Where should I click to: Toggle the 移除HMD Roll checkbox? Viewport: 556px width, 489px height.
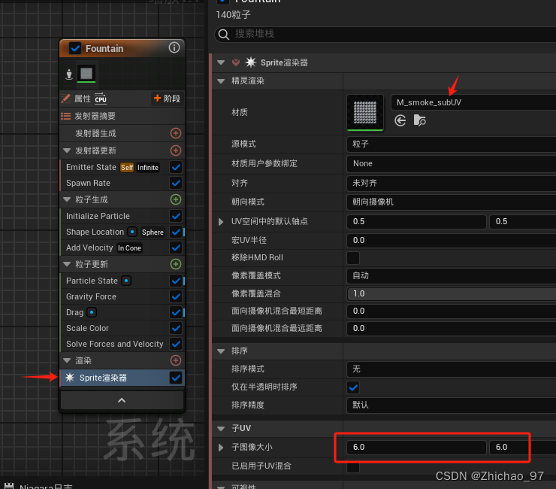353,258
